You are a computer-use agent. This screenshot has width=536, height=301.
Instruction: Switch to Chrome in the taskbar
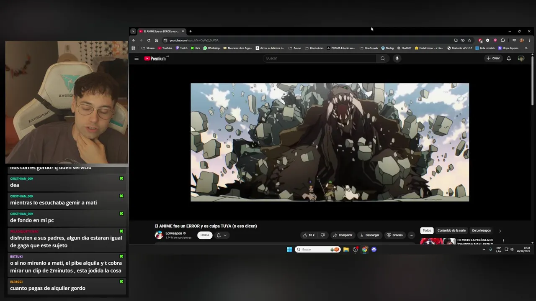(x=365, y=250)
